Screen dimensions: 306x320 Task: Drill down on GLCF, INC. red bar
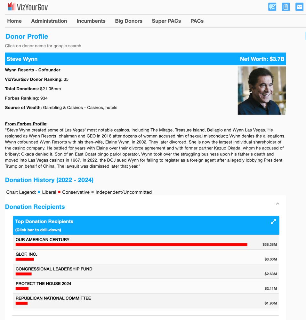click(x=25, y=259)
